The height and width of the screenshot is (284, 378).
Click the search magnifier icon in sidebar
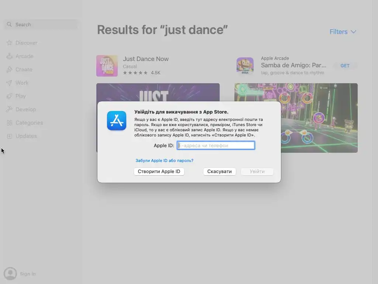(x=9, y=24)
